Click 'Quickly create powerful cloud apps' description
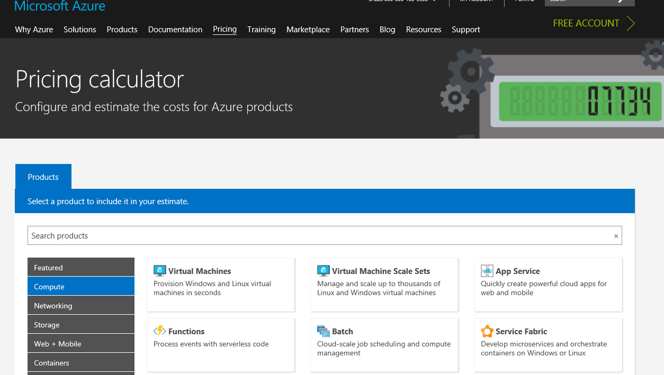Image resolution: width=664 pixels, height=375 pixels. click(x=544, y=288)
